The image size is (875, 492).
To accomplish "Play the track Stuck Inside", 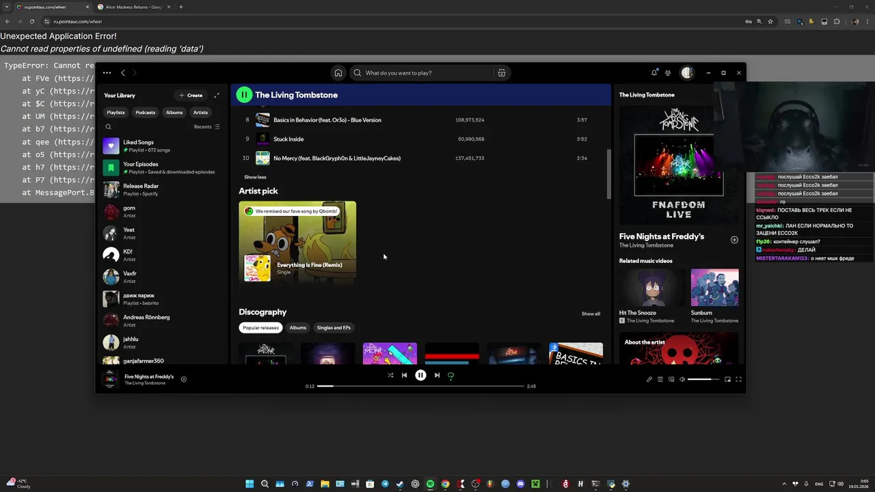I will pos(420,139).
